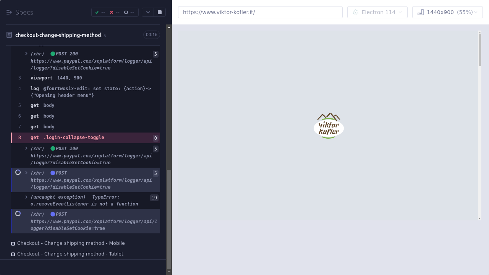The width and height of the screenshot is (489, 275).
Task: Click the URL address field
Action: pos(260,12)
